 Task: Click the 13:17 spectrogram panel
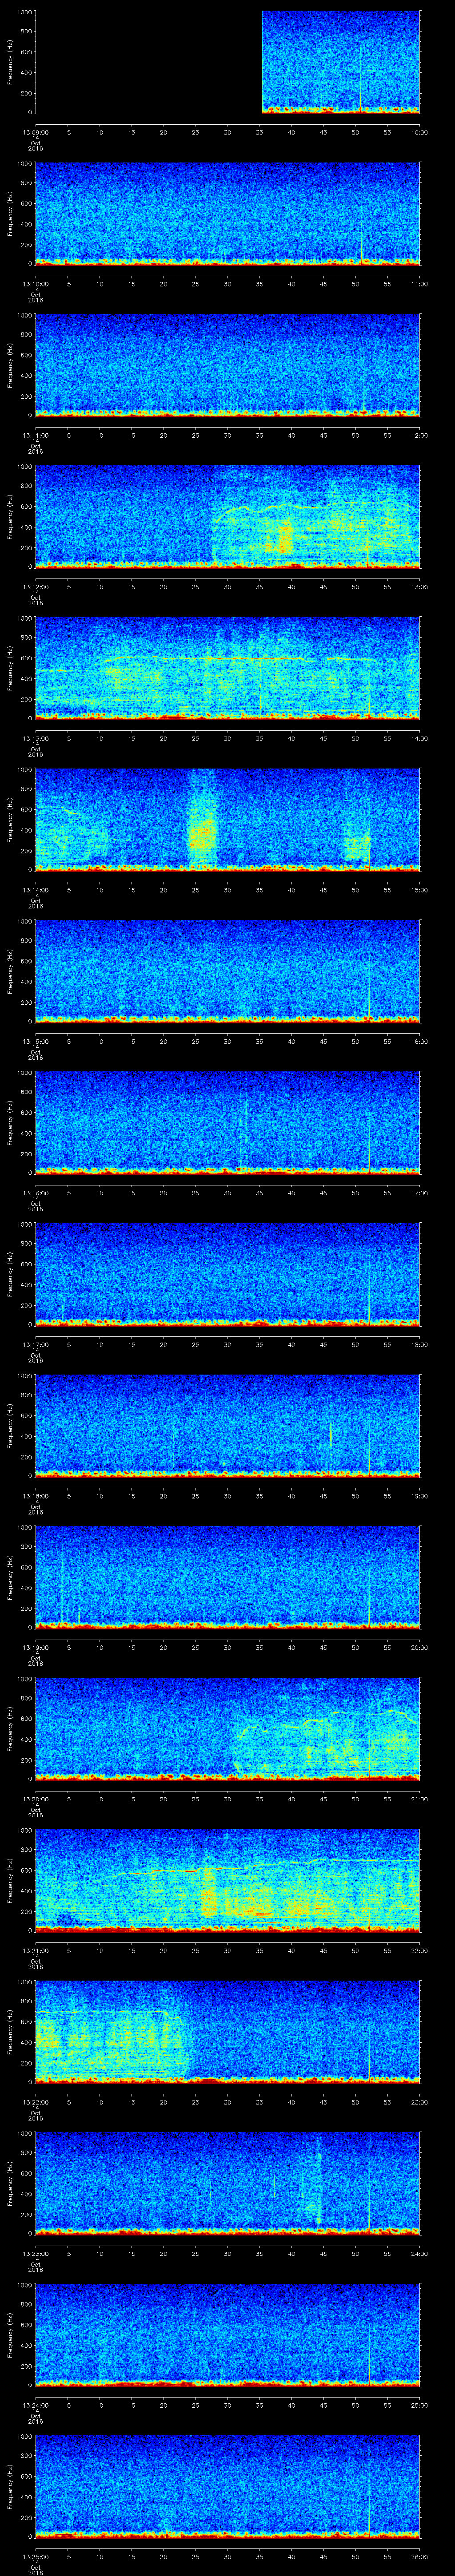pos(228,1273)
